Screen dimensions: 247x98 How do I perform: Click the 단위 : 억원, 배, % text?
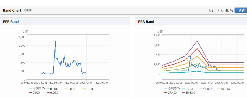click(x=220, y=10)
